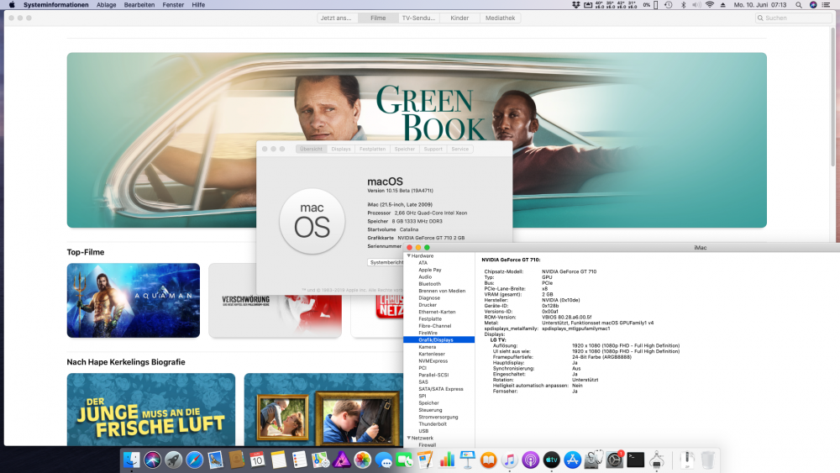The image size is (840, 473).
Task: Click the Suchen search field
Action: [794, 18]
